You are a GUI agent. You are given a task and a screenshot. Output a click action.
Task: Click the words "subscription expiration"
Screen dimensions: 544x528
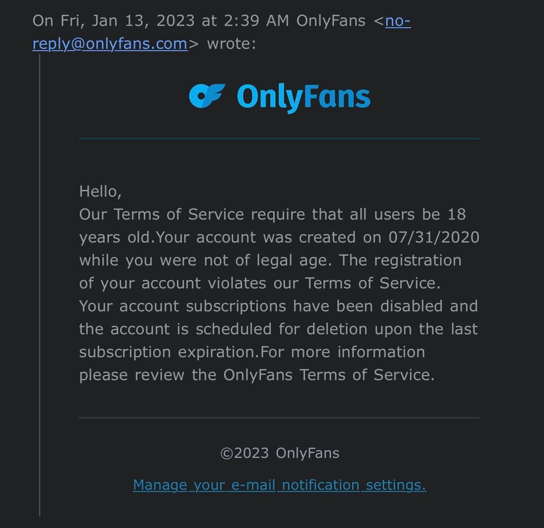[169, 352]
